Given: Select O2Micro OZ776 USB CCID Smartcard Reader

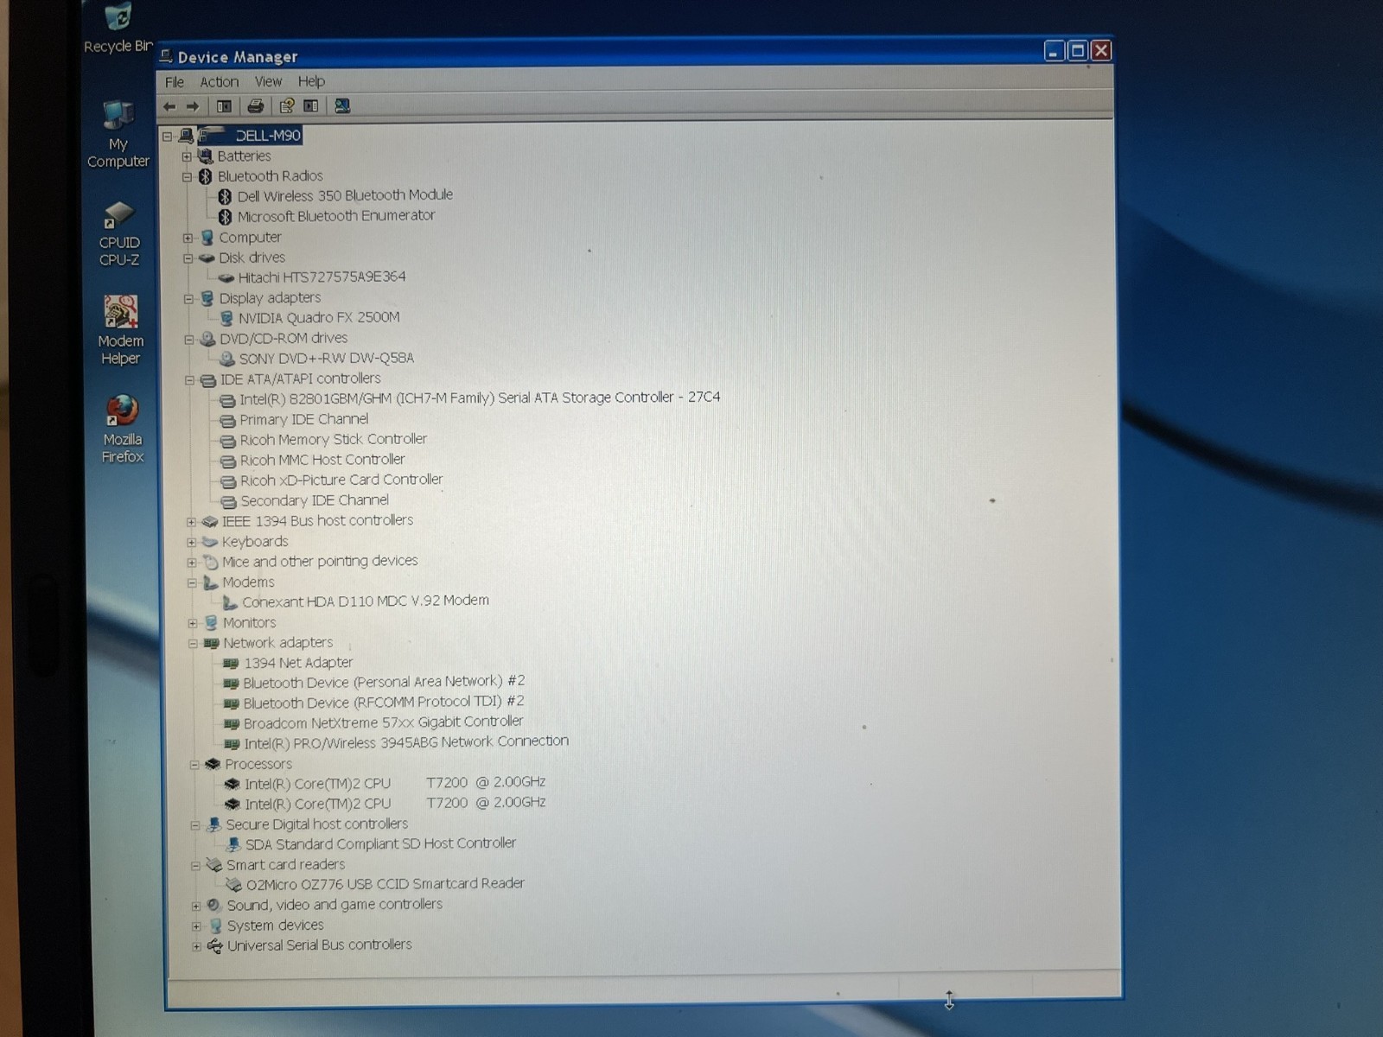Looking at the screenshot, I should (x=386, y=884).
